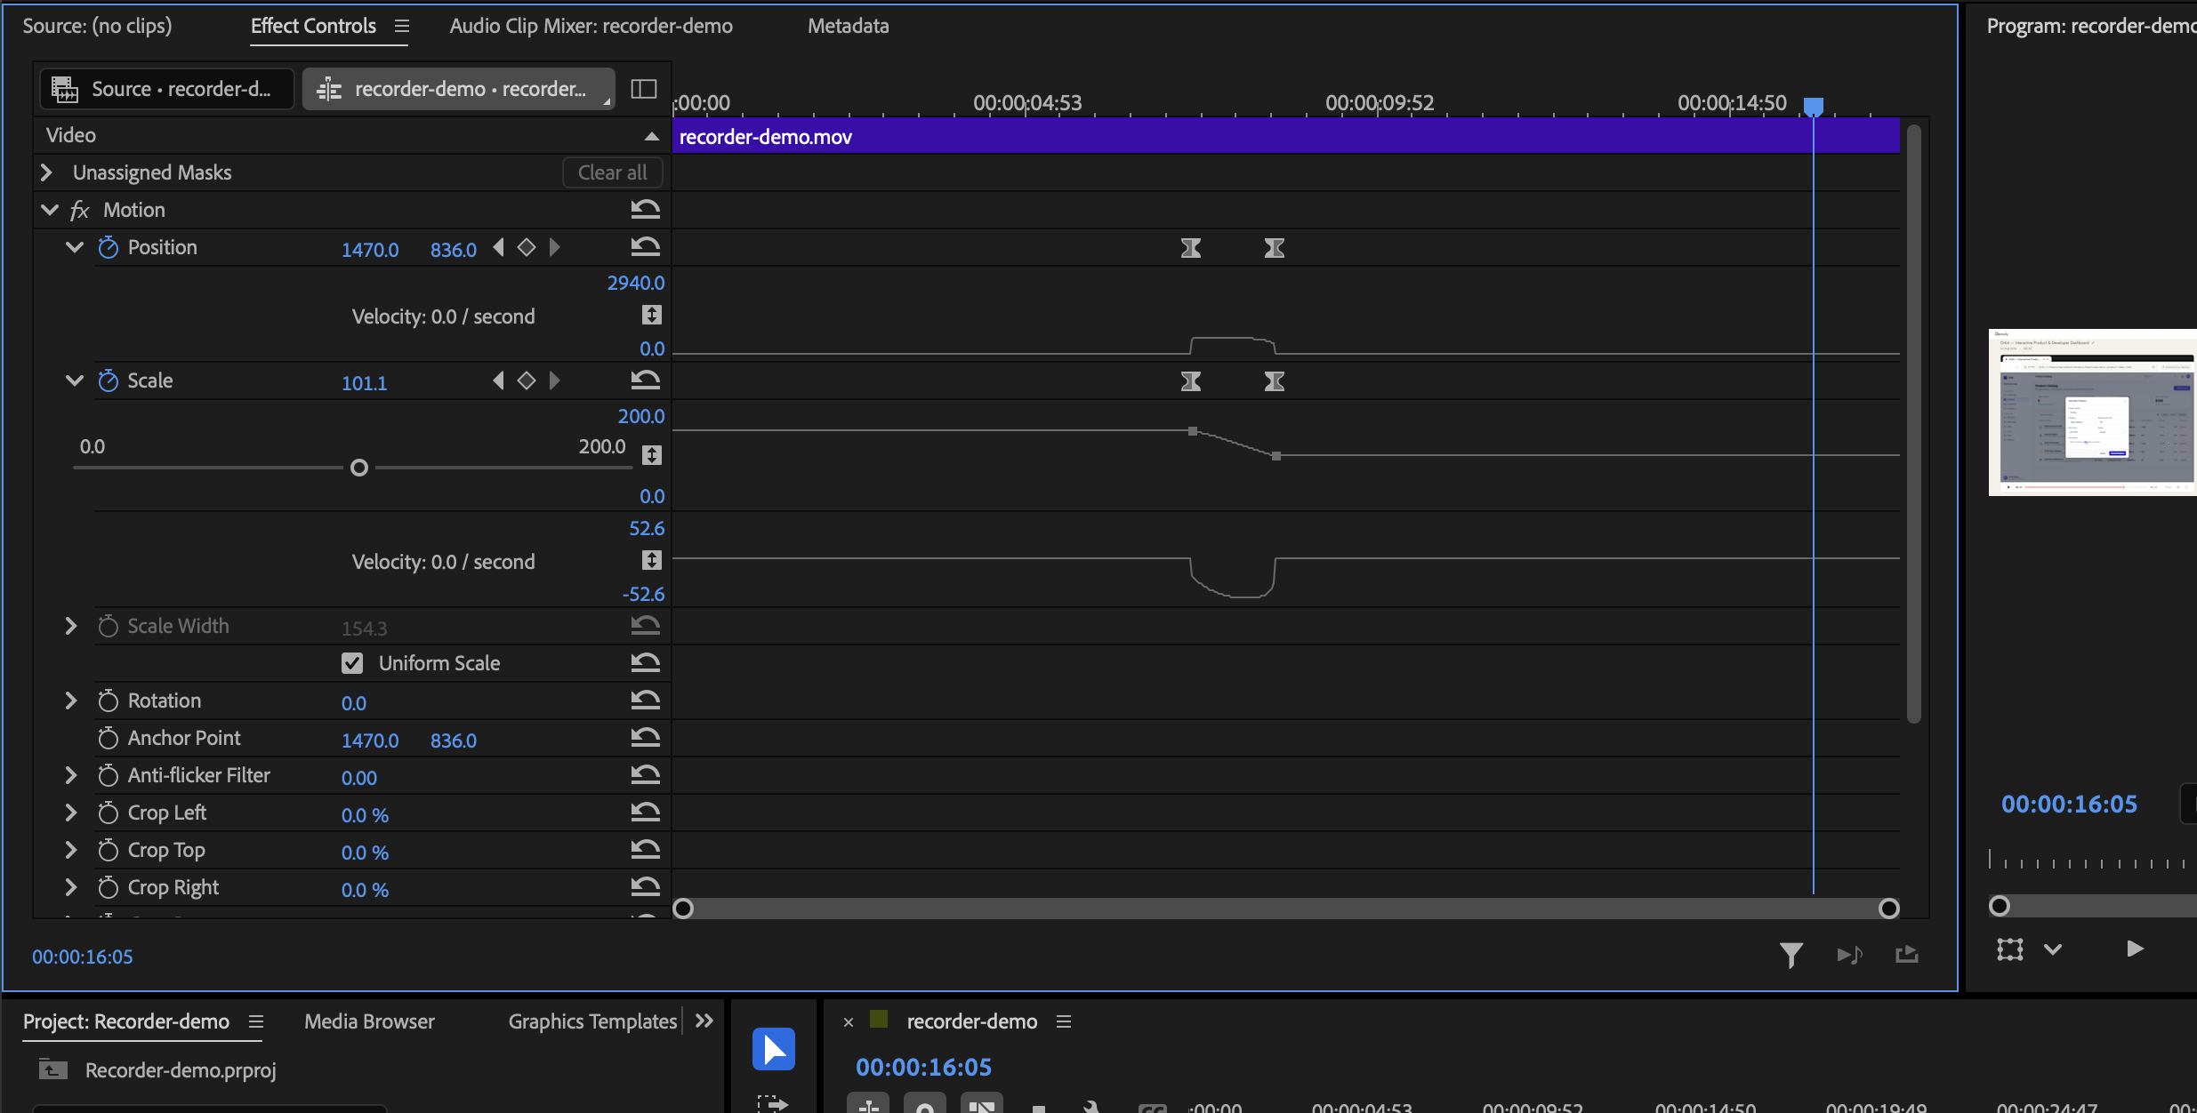
Task: Open the Metadata tab
Action: point(848,26)
